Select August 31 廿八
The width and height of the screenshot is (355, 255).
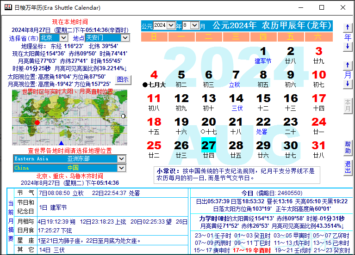318,149
